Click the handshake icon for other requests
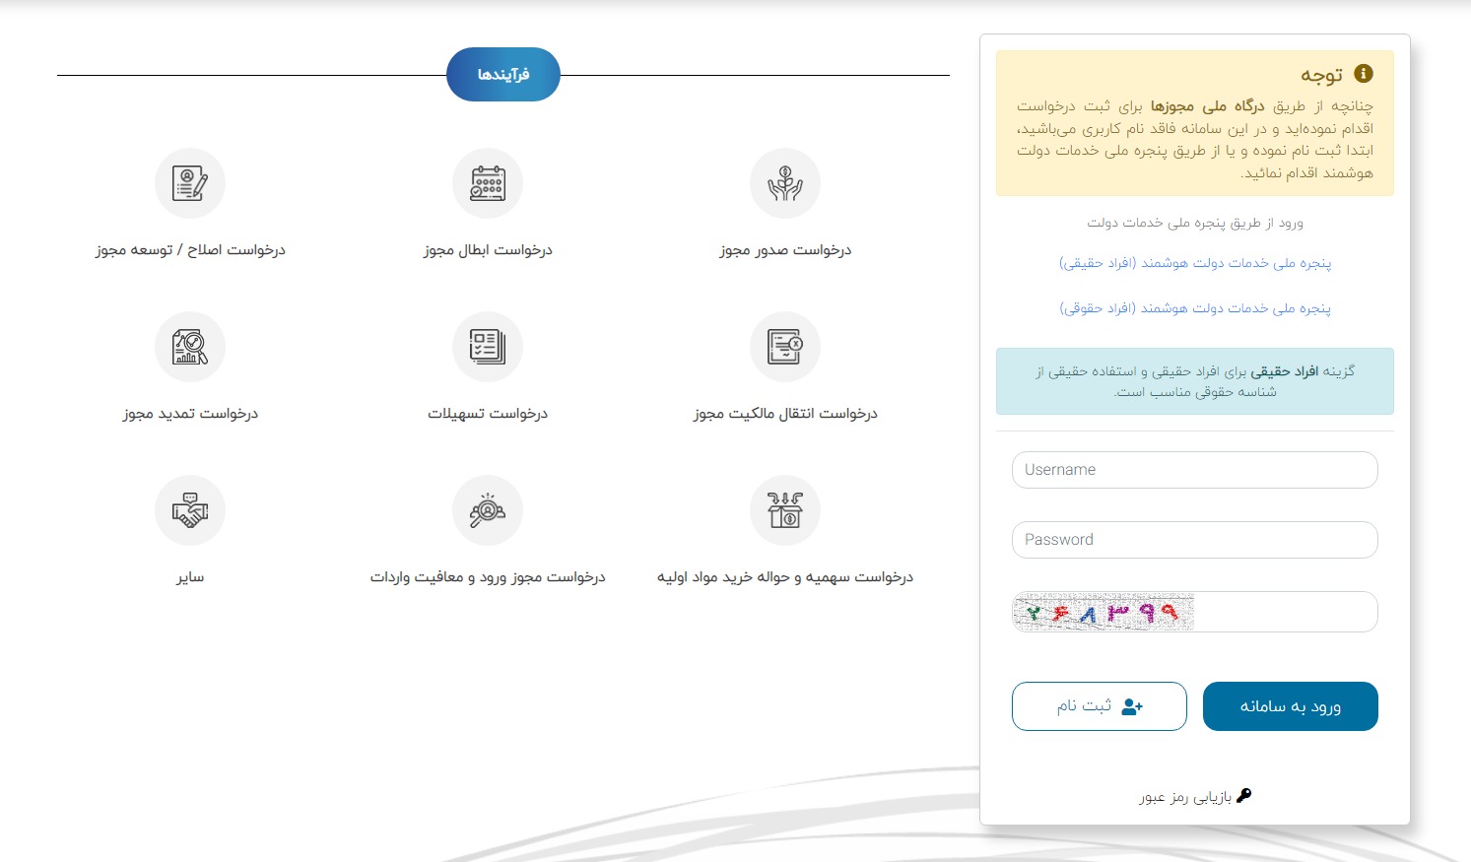Viewport: 1471px width, 862px height. coord(190,510)
